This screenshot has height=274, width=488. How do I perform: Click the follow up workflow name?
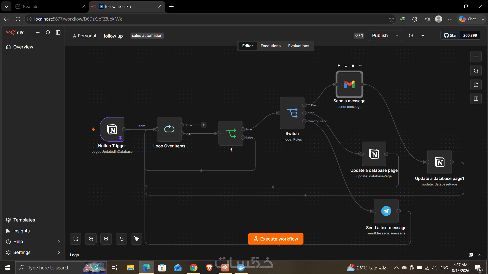tap(113, 36)
